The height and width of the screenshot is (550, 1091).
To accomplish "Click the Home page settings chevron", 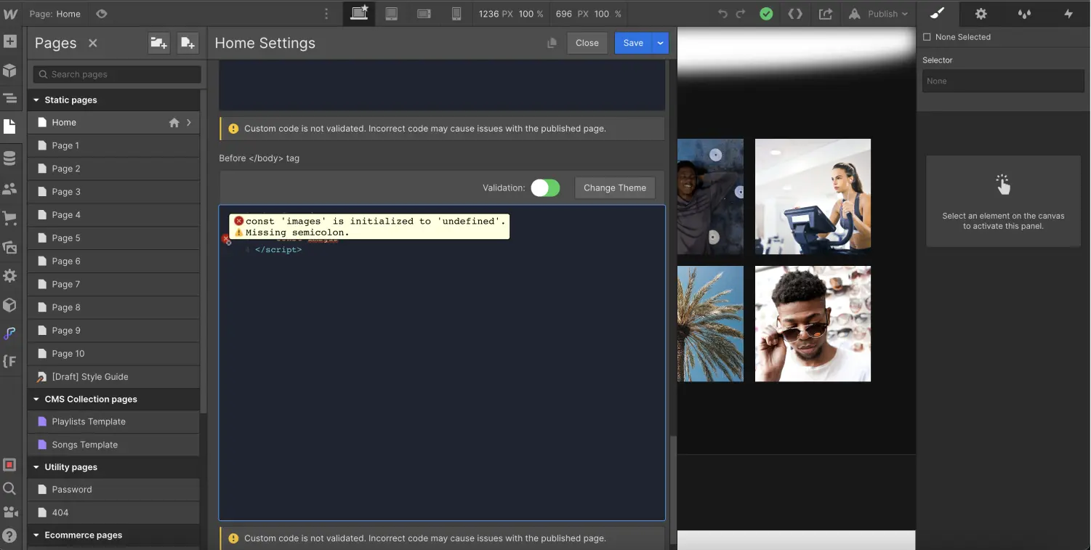I will [x=189, y=123].
